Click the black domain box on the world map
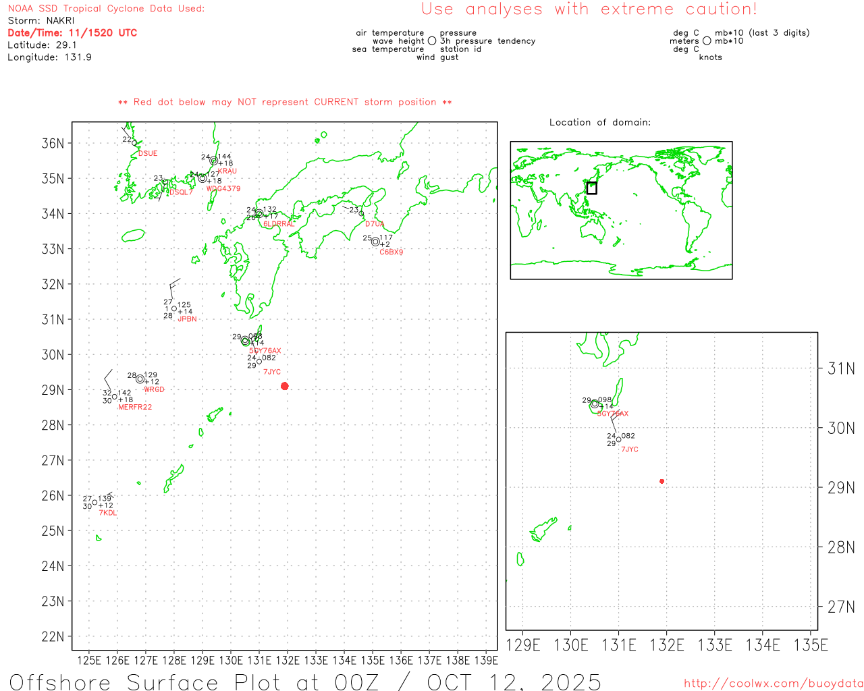This screenshot has width=864, height=691. click(591, 188)
